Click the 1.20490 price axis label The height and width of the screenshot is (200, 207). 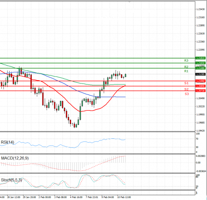coord(200,98)
